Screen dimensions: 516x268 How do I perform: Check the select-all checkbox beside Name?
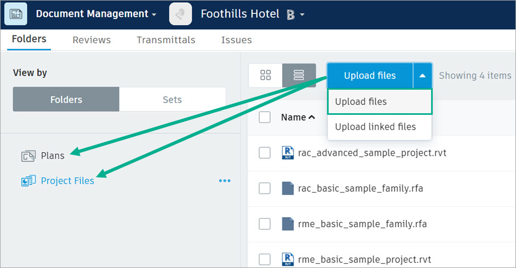[265, 117]
